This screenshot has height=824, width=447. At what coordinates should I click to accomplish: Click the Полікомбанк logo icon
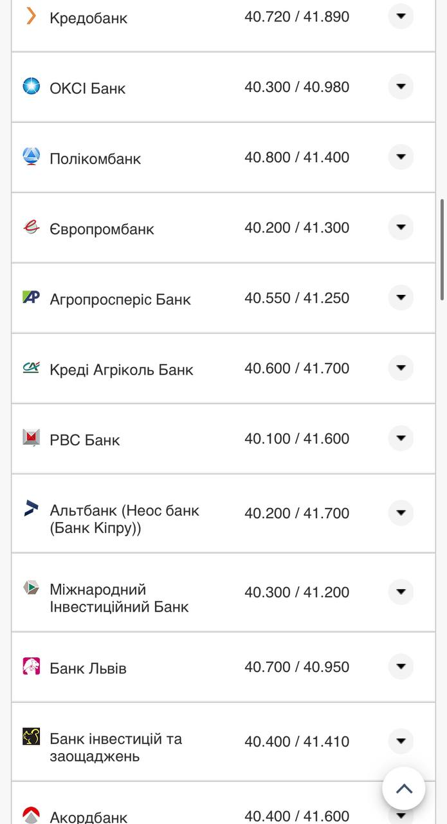tap(32, 156)
